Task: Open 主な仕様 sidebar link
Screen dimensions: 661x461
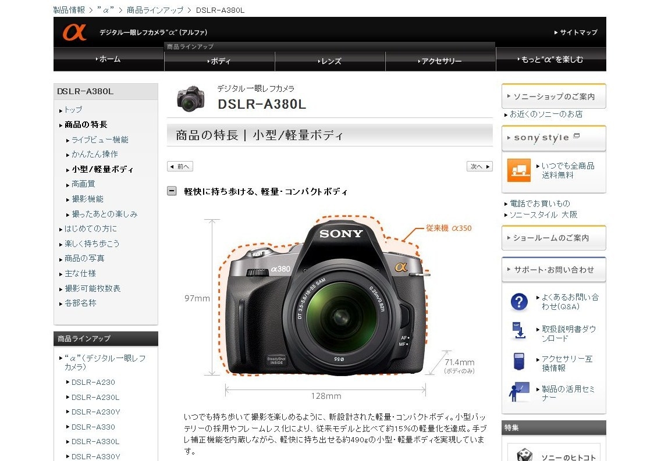Action: tap(80, 274)
